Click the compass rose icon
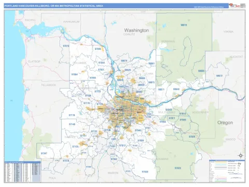The image size is (249, 187). pyautogui.click(x=241, y=155)
